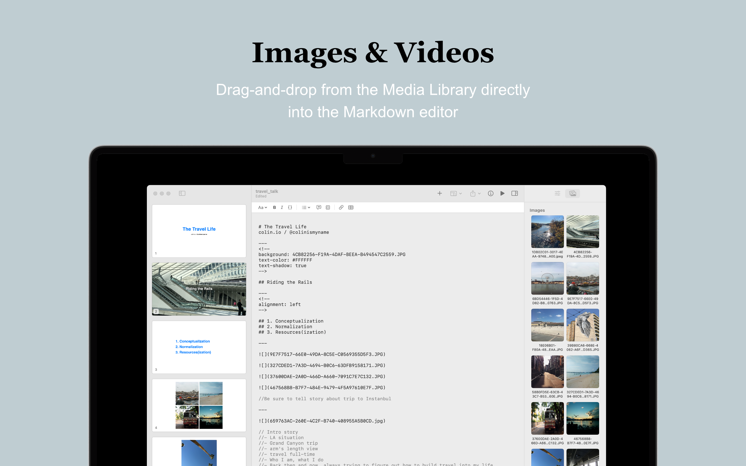This screenshot has width=746, height=466.
Task: Apply italic formatting
Action: click(282, 207)
